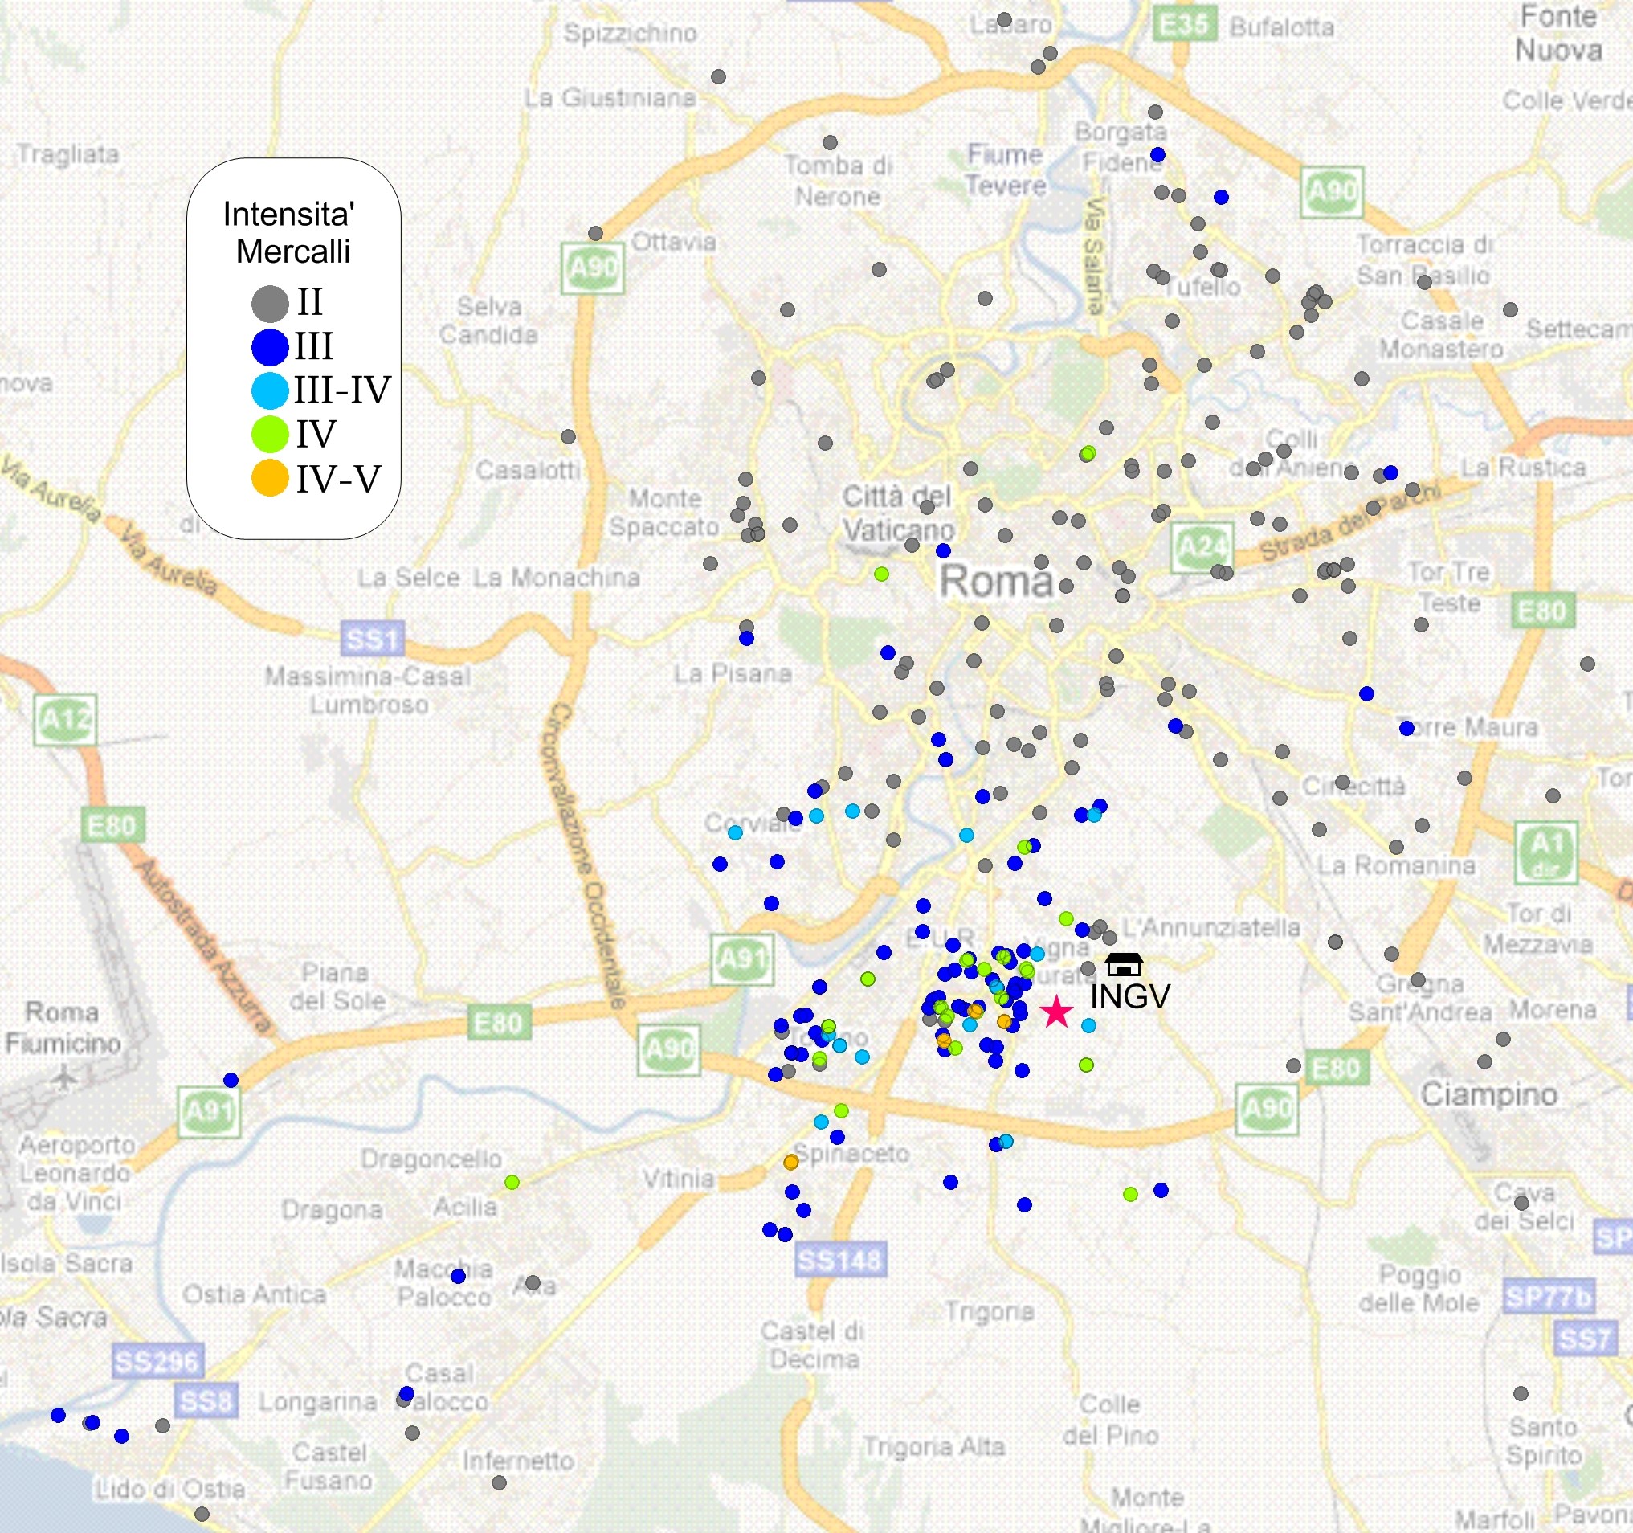Click the orange data dot beside Spinaceto

click(x=790, y=1162)
